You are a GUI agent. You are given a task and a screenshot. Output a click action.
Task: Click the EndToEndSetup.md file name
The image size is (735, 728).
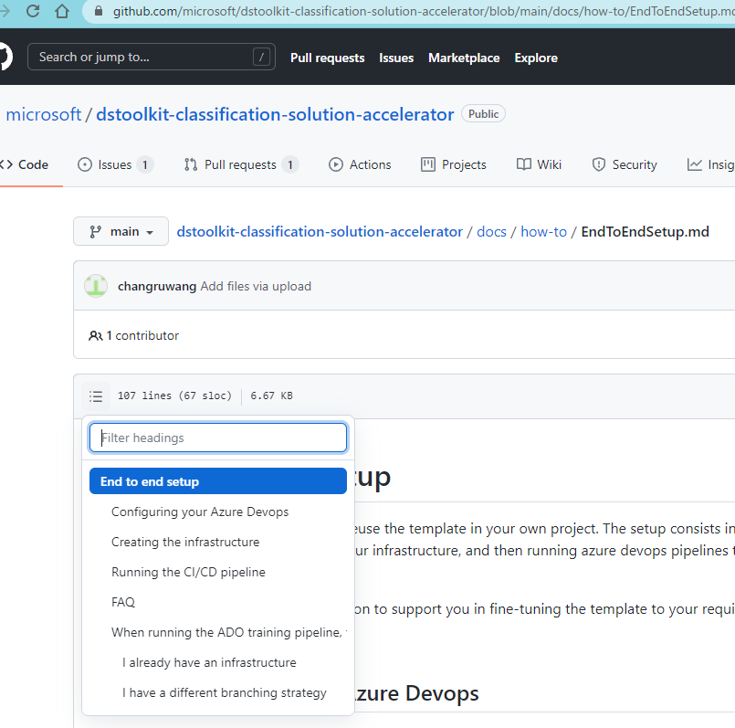coord(645,232)
